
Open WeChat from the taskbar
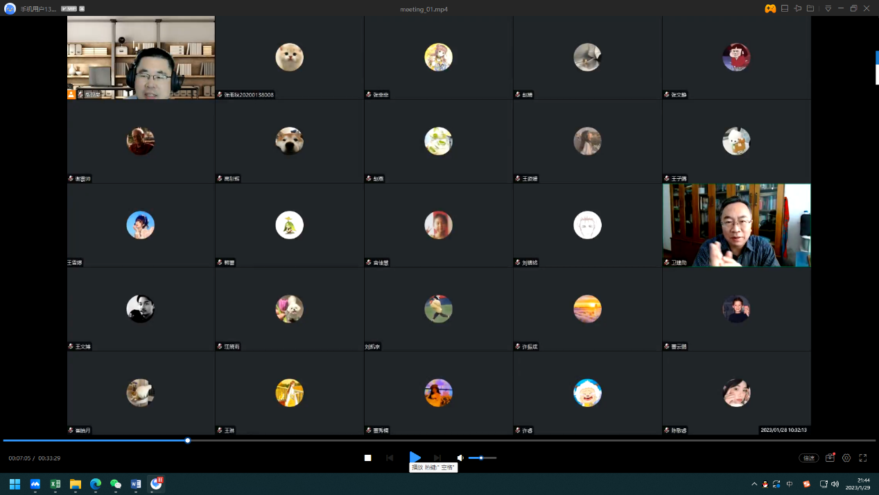[x=116, y=484]
